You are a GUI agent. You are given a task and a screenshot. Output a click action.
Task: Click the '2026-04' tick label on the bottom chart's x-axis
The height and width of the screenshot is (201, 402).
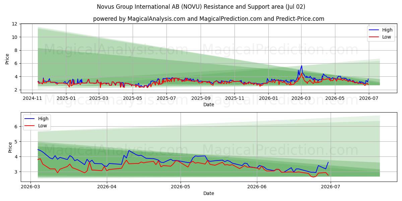[107, 187]
